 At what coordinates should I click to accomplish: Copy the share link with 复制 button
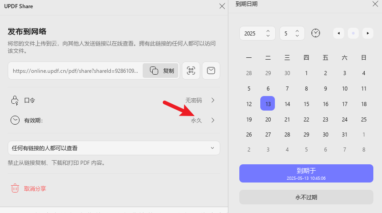(x=160, y=71)
